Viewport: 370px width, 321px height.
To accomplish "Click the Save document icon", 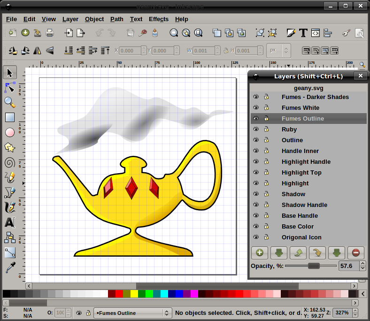I will (x=37, y=33).
